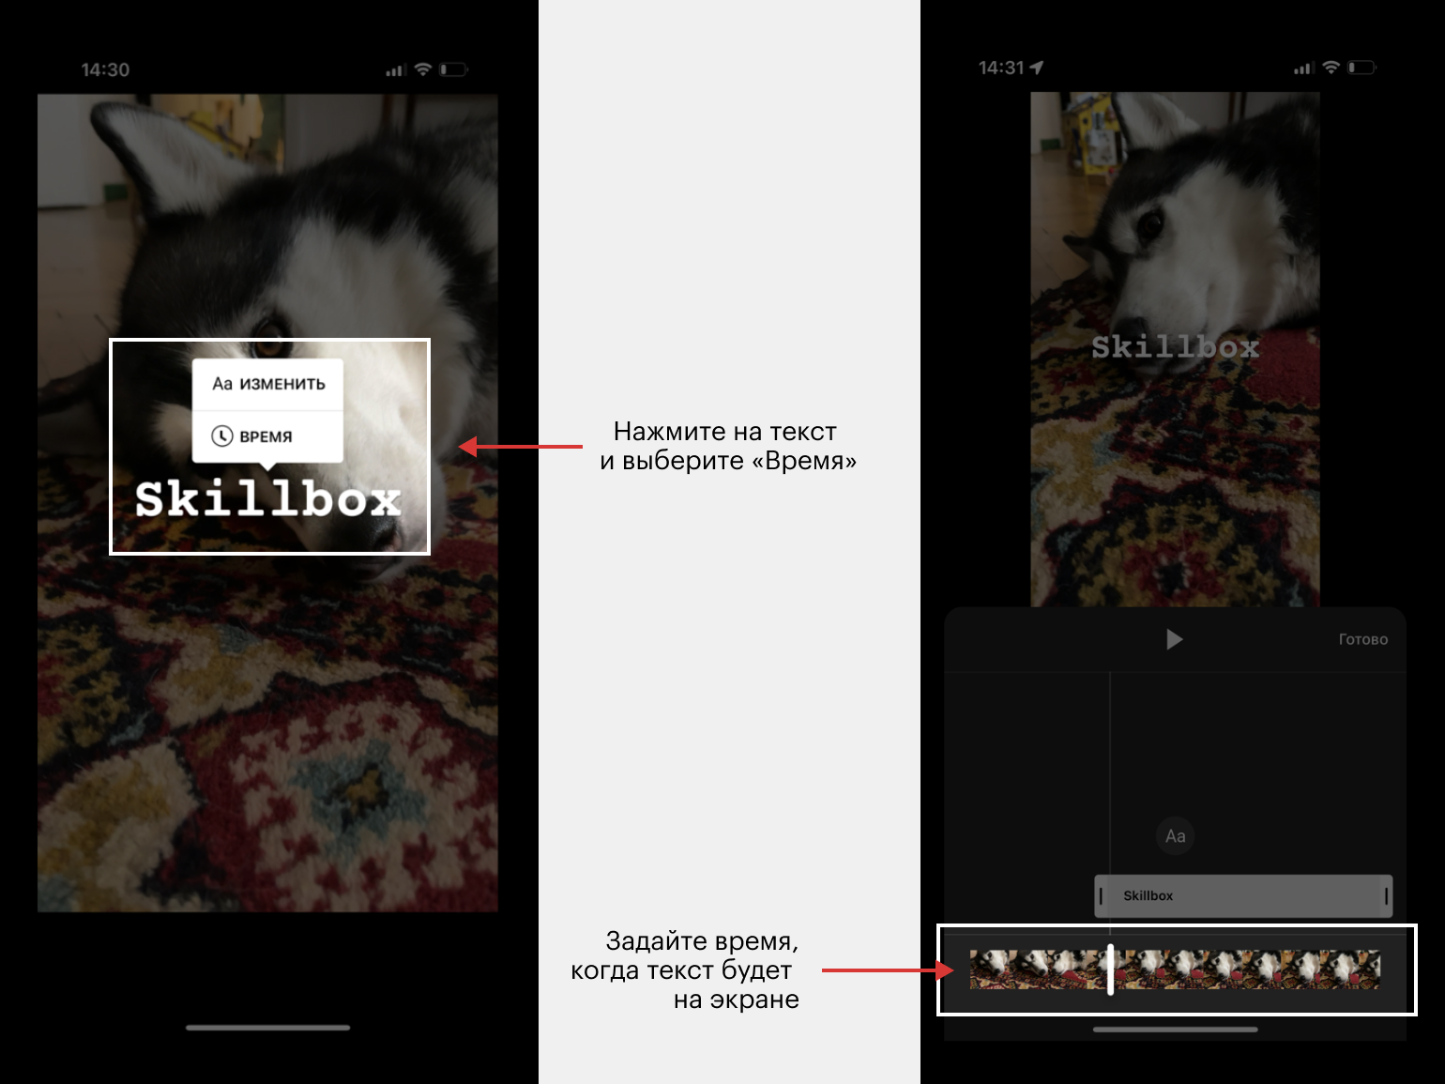
Task: Choose 'Время' from the text popup
Action: (267, 436)
